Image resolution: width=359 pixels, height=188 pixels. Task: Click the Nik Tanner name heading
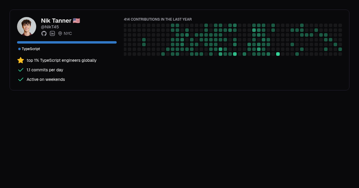(56, 21)
